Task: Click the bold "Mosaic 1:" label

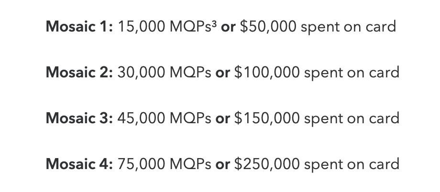Action: click(79, 27)
